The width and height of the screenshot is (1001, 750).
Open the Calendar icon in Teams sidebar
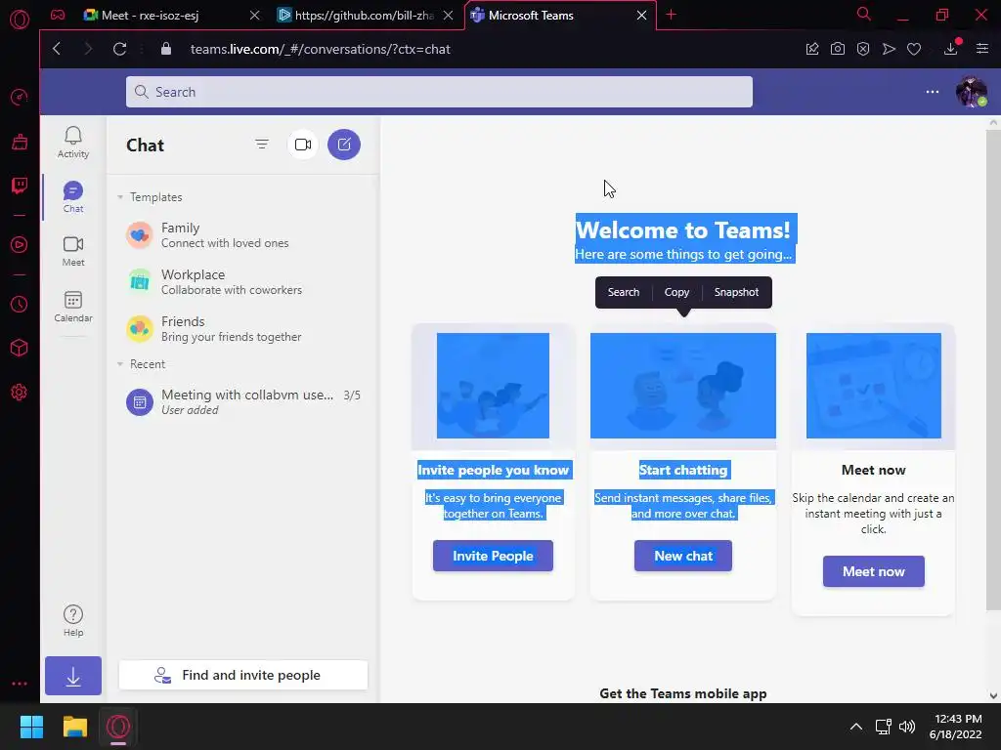tap(72, 306)
